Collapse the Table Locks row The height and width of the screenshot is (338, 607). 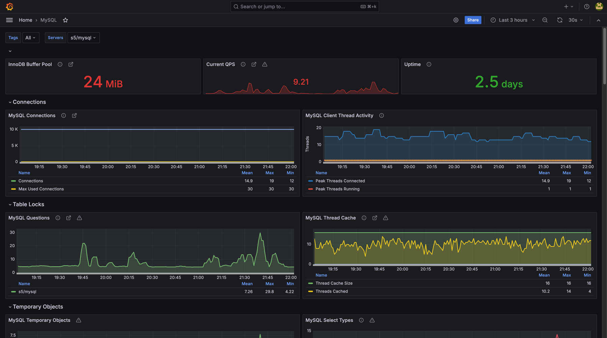coord(28,204)
